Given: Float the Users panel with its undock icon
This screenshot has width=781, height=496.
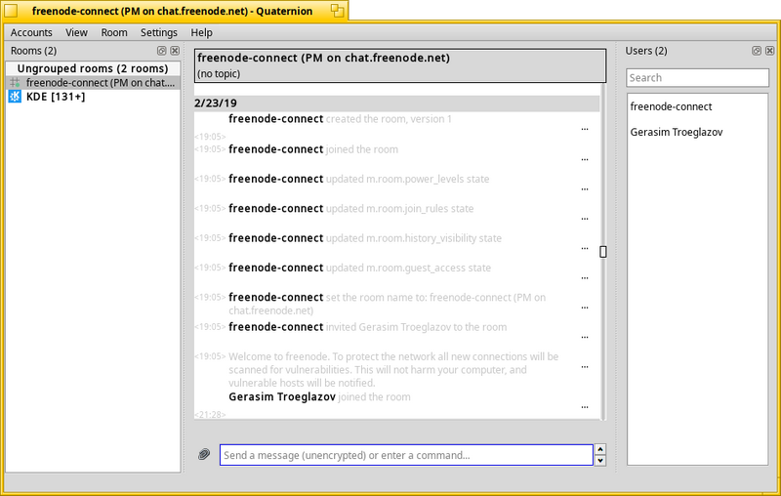Looking at the screenshot, I should 757,51.
